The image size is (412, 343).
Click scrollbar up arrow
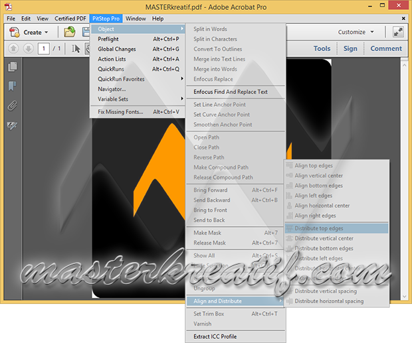[x=405, y=65]
